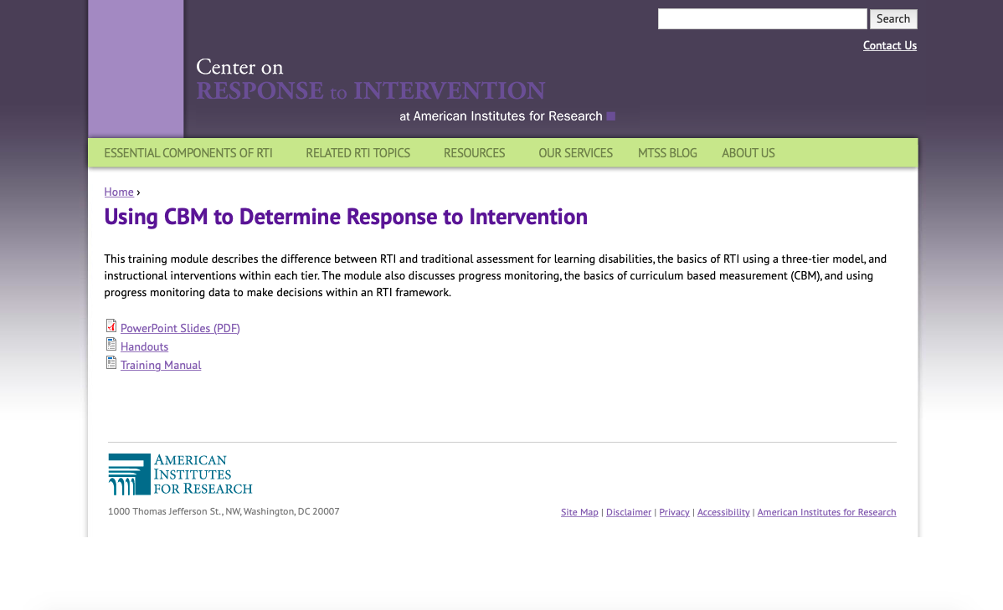Open the About Us menu
This screenshot has width=1003, height=610.
(x=748, y=153)
